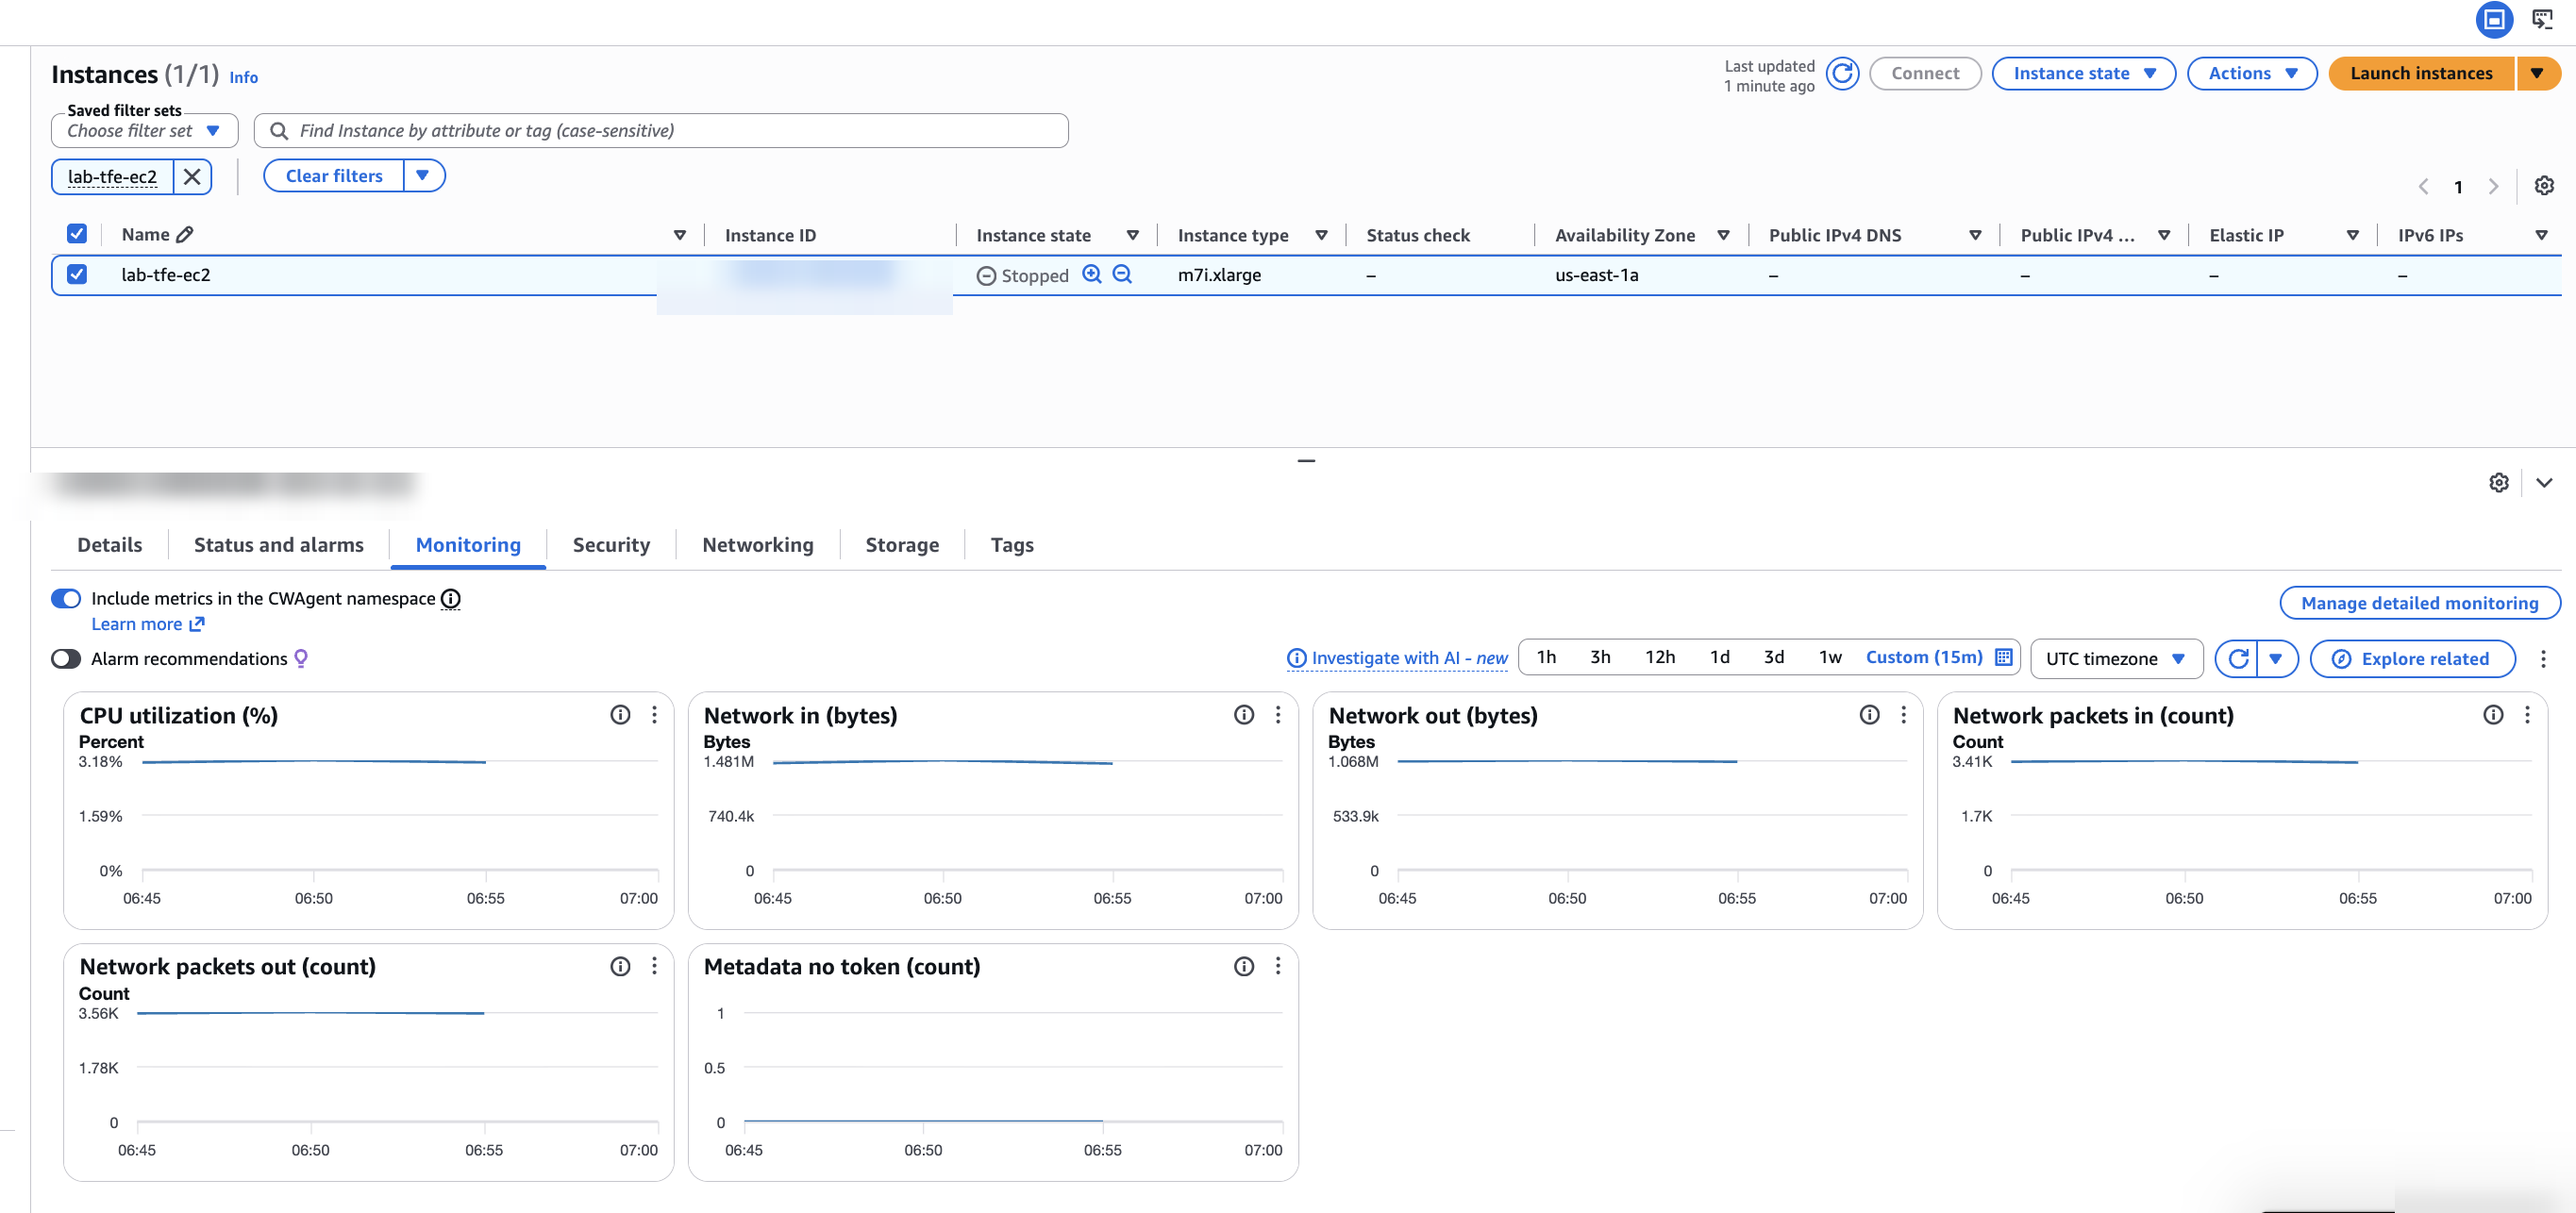
Task: Switch to the Networking tab
Action: click(757, 545)
